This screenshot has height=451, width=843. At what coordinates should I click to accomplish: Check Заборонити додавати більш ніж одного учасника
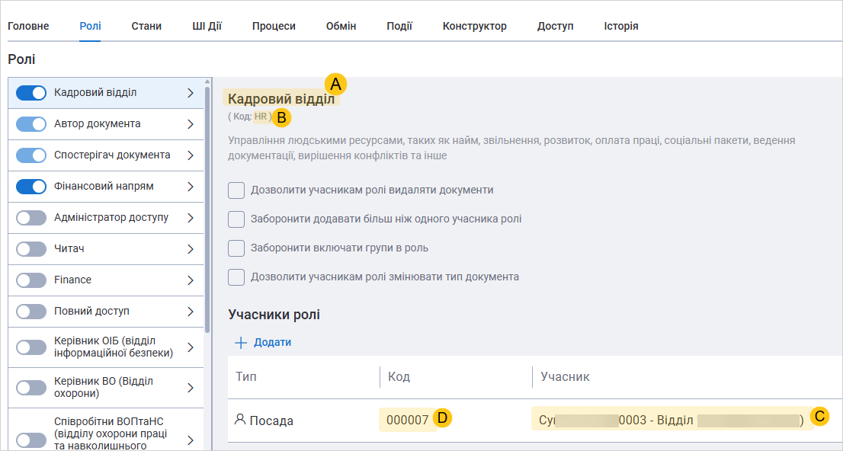point(236,219)
